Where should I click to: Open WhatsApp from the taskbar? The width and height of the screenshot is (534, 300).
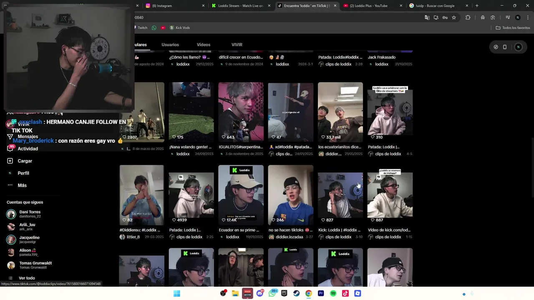click(272, 293)
